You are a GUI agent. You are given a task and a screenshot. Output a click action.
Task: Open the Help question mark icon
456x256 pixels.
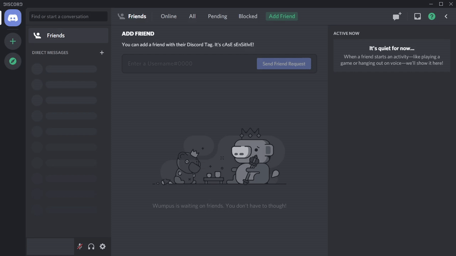[x=432, y=16]
